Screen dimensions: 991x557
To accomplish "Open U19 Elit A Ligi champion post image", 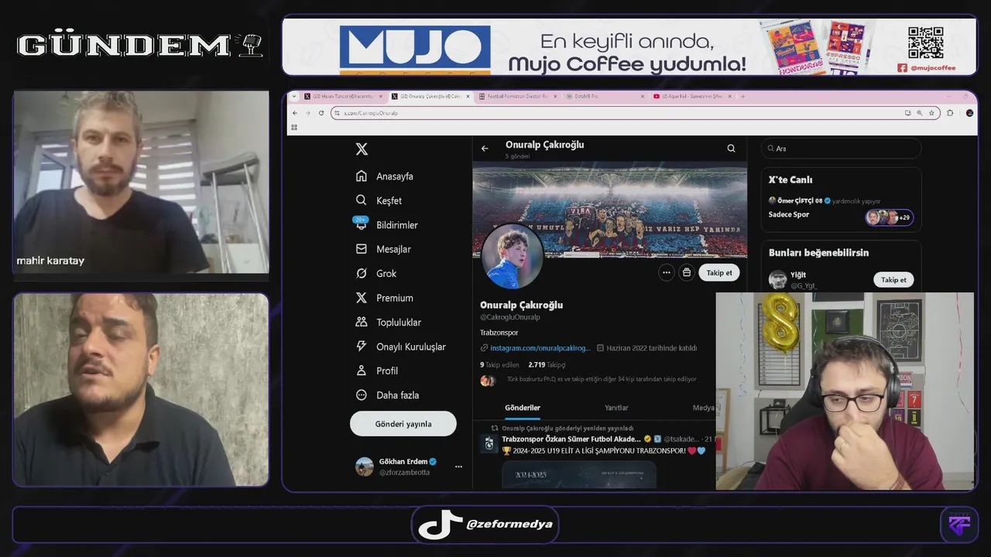I will [579, 475].
